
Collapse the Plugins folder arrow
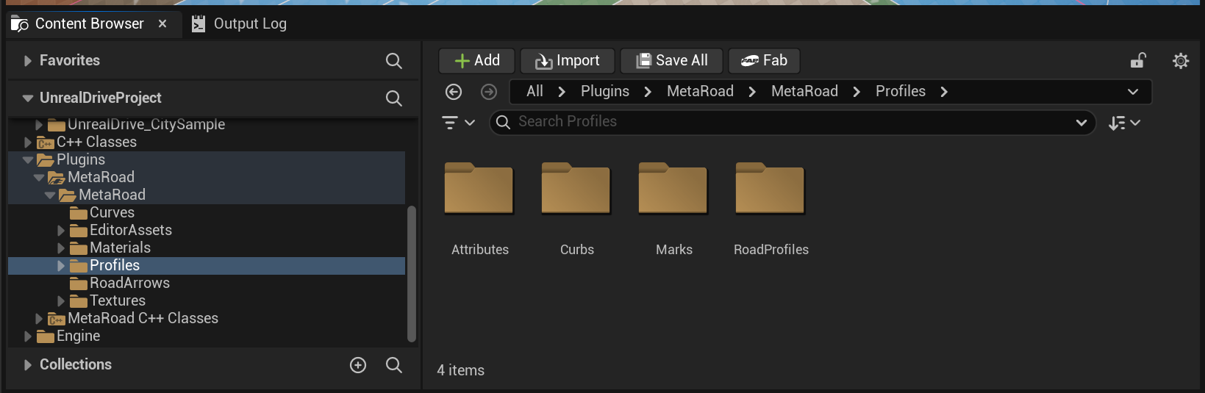(x=28, y=160)
